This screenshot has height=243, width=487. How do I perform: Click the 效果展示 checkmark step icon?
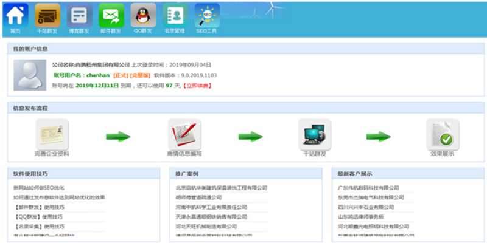(x=443, y=134)
